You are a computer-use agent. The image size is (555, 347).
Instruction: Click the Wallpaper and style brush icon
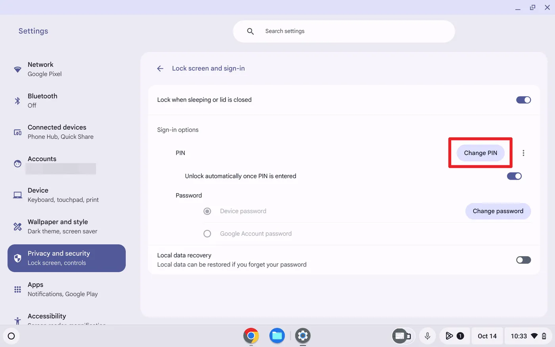click(17, 226)
